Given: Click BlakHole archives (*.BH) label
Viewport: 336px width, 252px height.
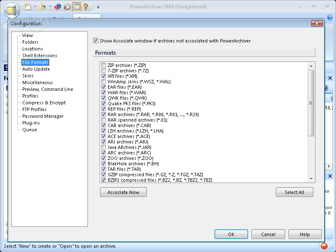Looking at the screenshot, I should pos(133,164).
